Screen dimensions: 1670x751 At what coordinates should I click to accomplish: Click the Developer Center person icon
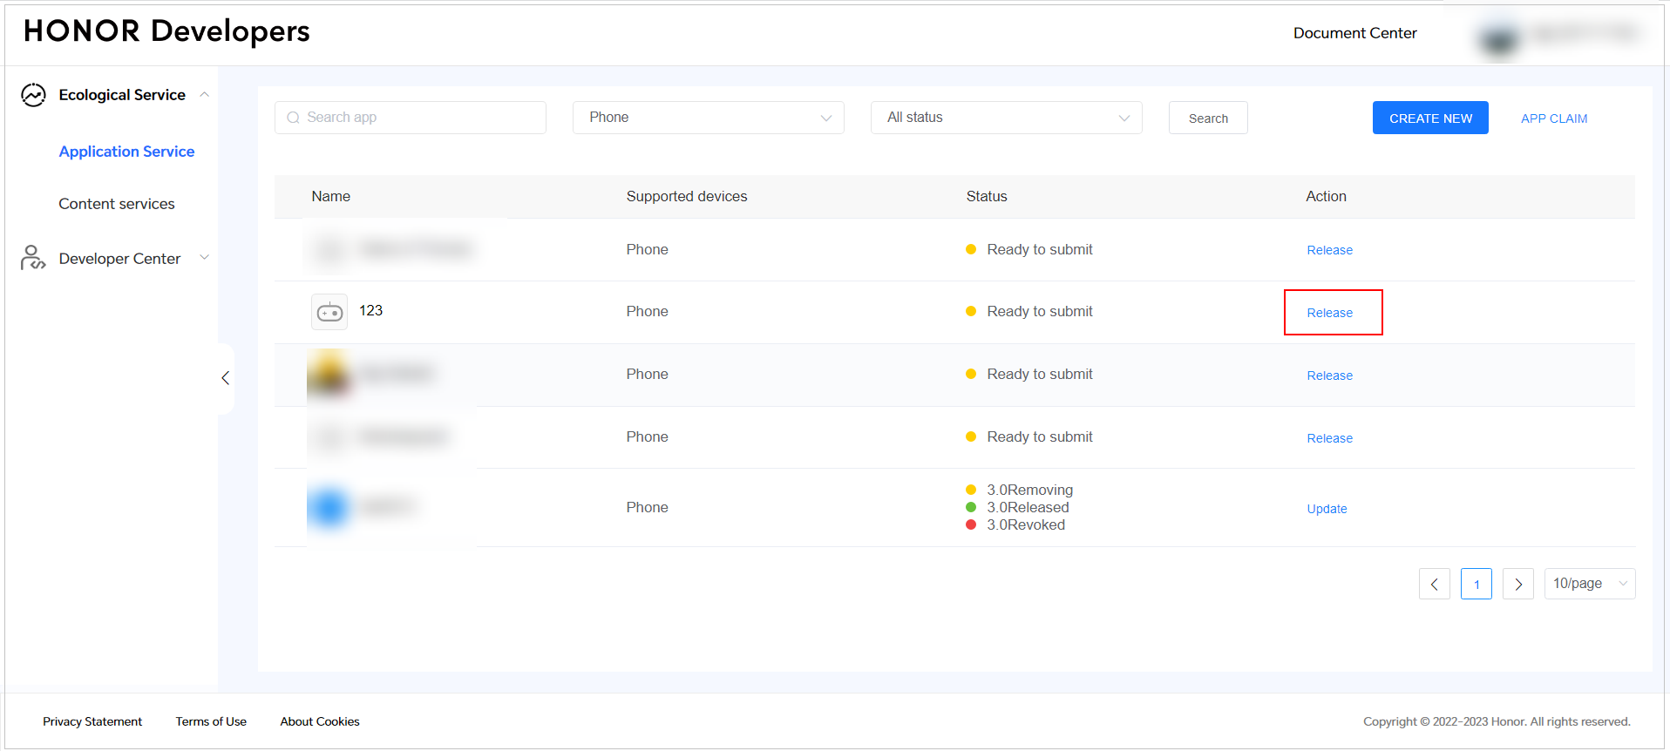(32, 258)
